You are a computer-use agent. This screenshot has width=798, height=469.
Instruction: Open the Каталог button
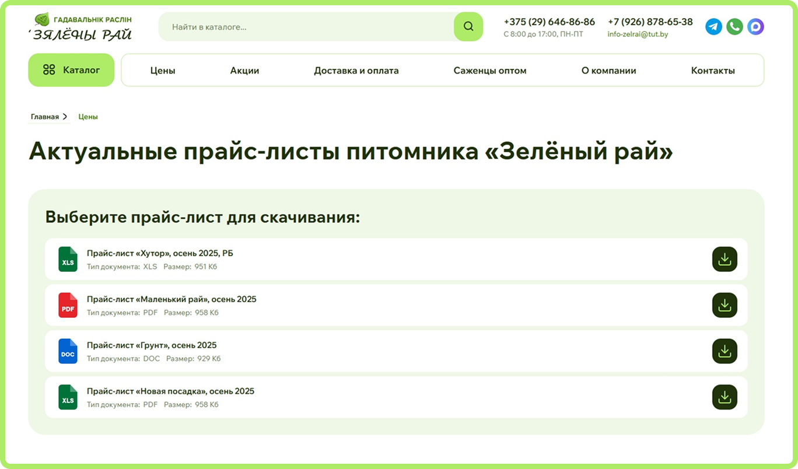(71, 70)
